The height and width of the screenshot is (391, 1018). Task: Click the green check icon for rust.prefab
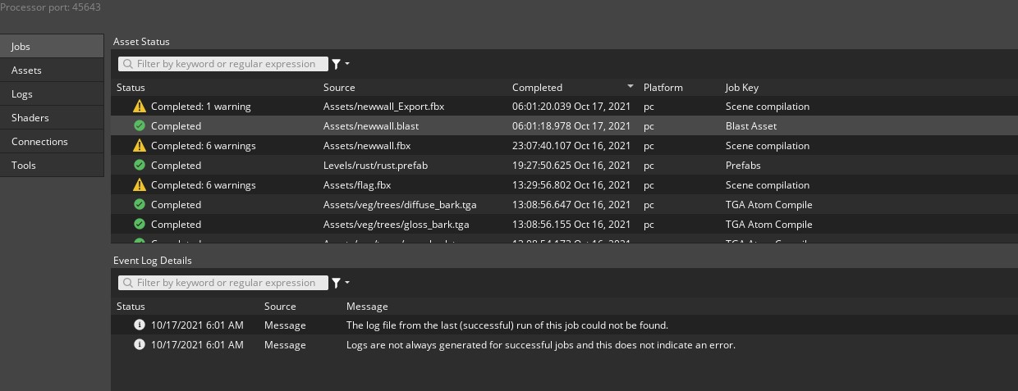tap(140, 166)
